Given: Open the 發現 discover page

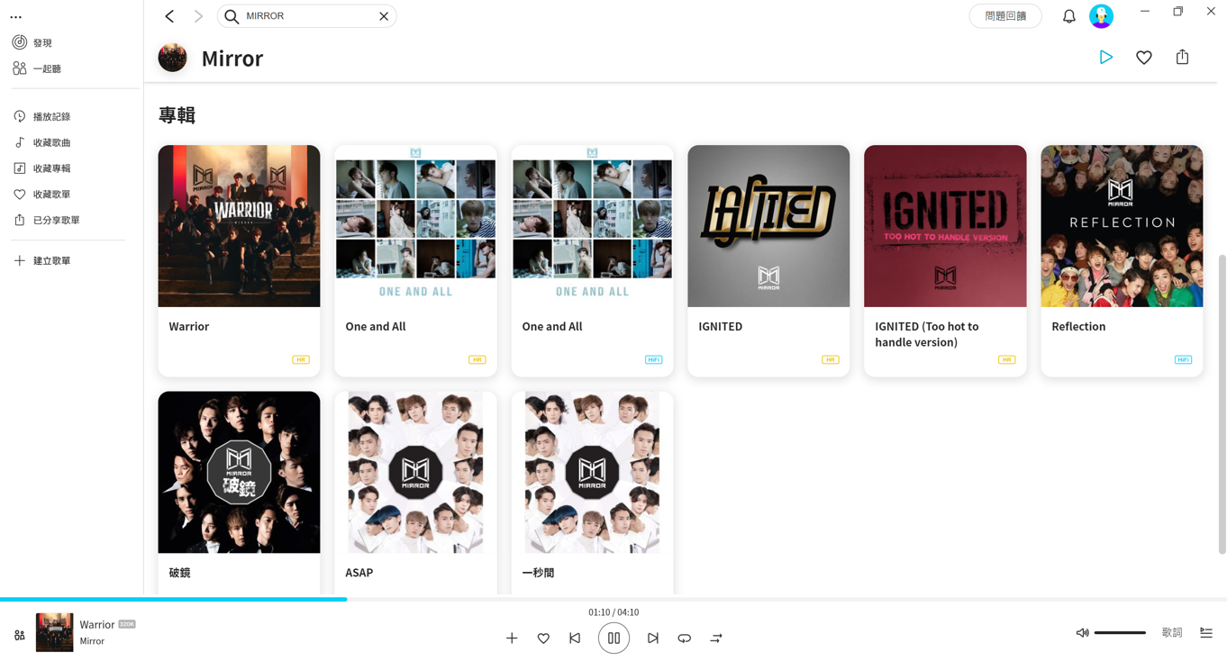Looking at the screenshot, I should pos(32,42).
